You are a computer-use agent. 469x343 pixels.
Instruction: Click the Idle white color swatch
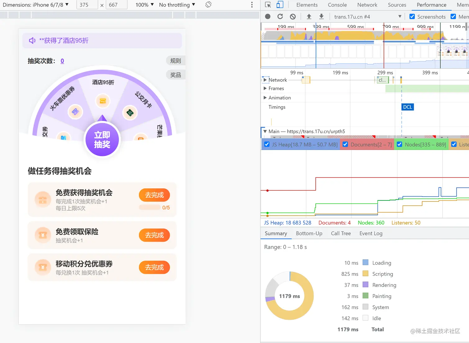coord(365,318)
